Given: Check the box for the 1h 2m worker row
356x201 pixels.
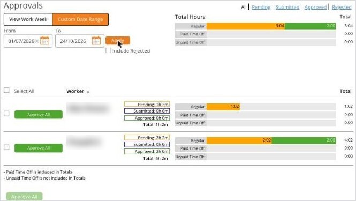Looking at the screenshot, I should point(6,114).
